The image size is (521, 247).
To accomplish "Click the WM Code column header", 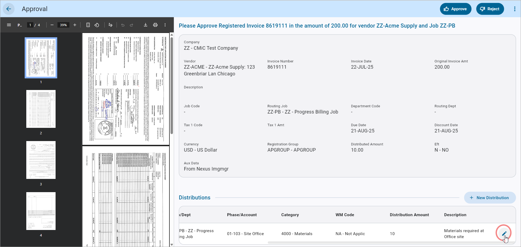I will [x=345, y=215].
